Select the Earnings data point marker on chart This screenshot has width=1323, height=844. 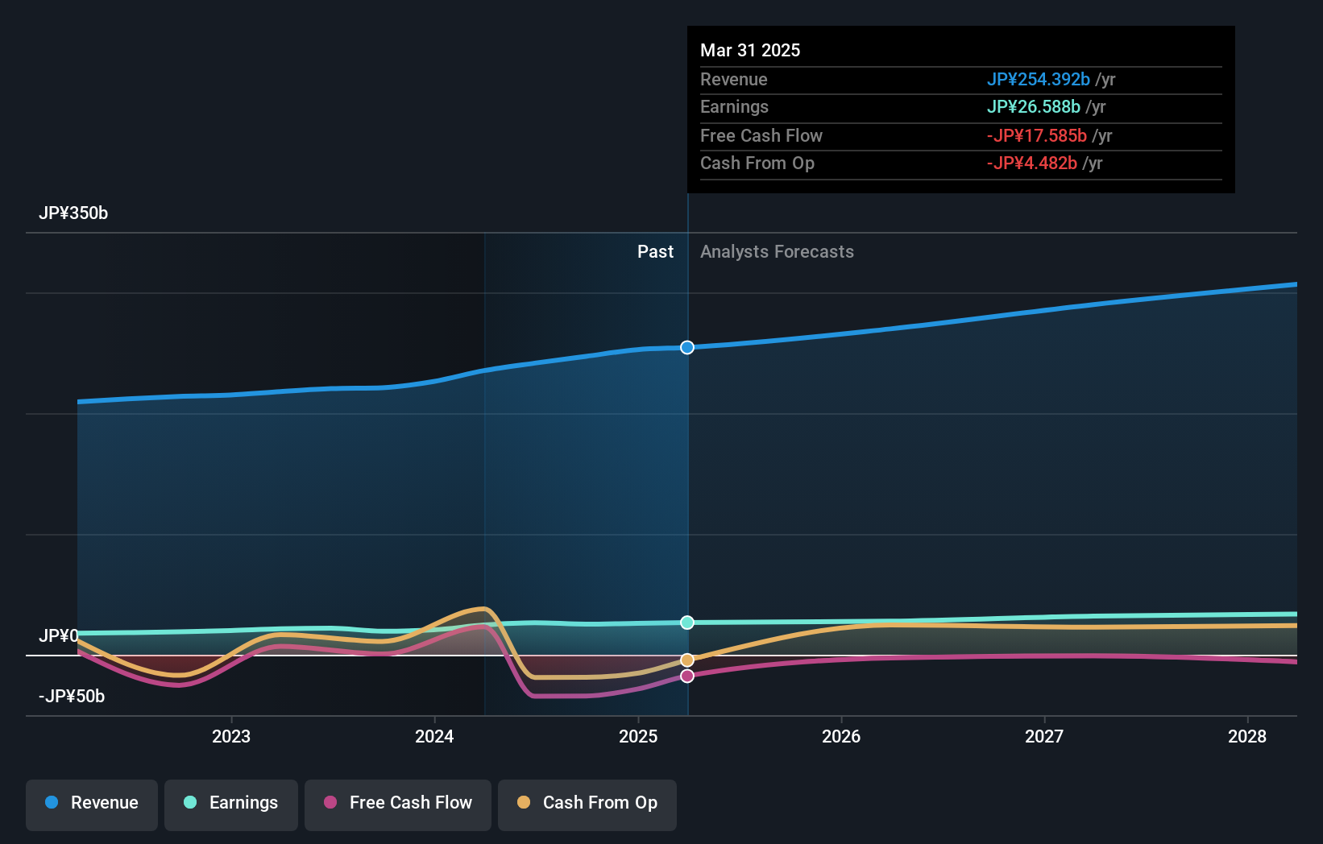[687, 623]
